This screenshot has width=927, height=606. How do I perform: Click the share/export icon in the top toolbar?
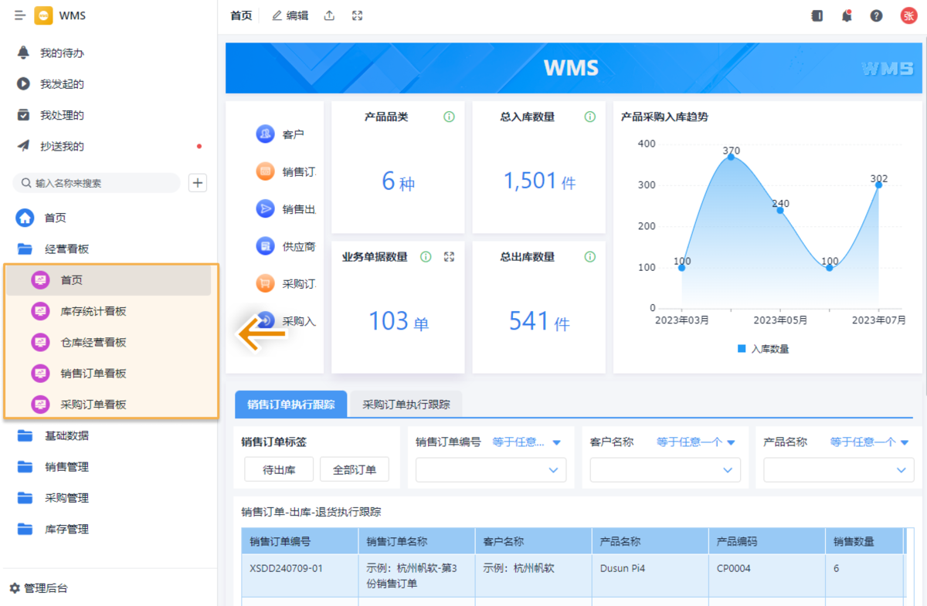328,15
